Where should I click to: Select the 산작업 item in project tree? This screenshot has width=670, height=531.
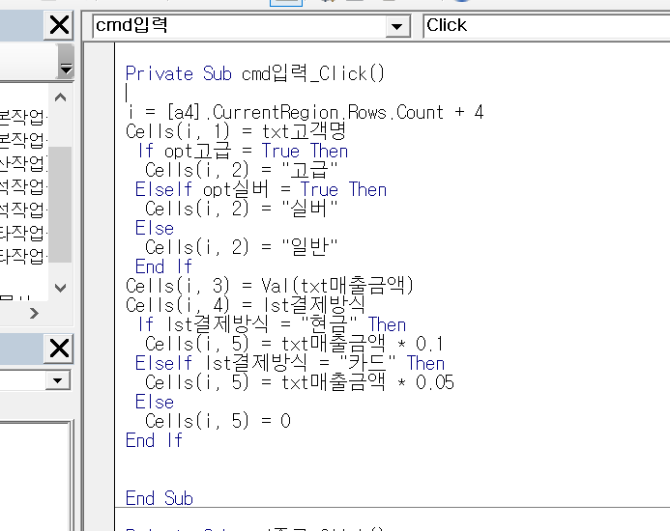[21, 162]
